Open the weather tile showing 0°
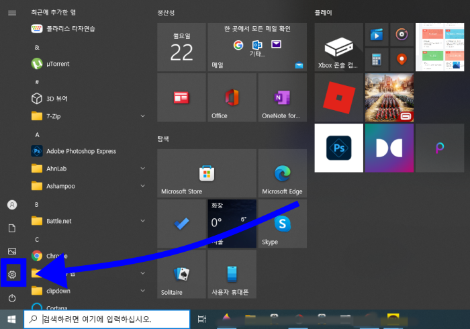This screenshot has width=470, height=329. click(232, 224)
